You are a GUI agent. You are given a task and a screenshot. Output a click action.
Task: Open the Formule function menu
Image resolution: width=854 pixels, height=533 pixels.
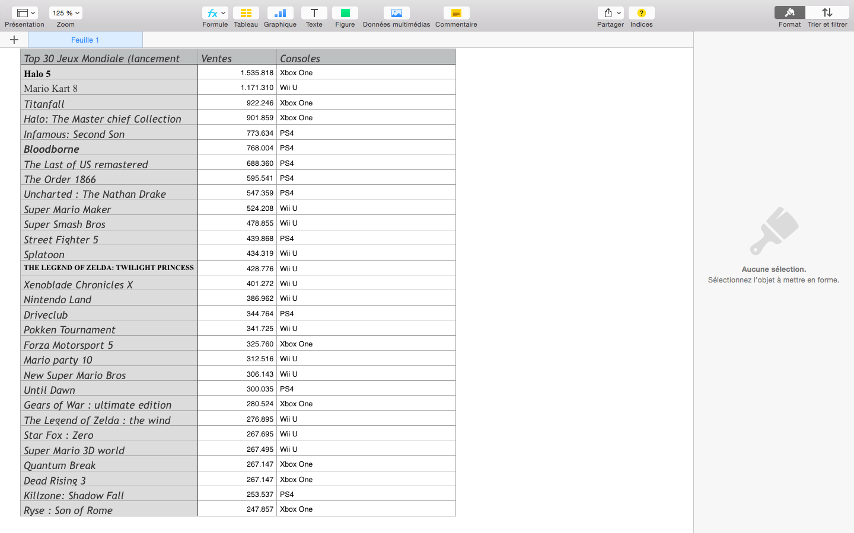click(x=215, y=13)
